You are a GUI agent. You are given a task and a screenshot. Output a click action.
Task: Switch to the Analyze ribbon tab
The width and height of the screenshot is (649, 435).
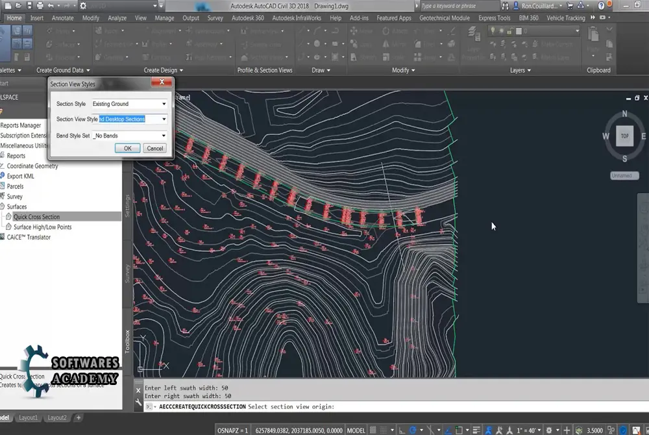(x=117, y=18)
